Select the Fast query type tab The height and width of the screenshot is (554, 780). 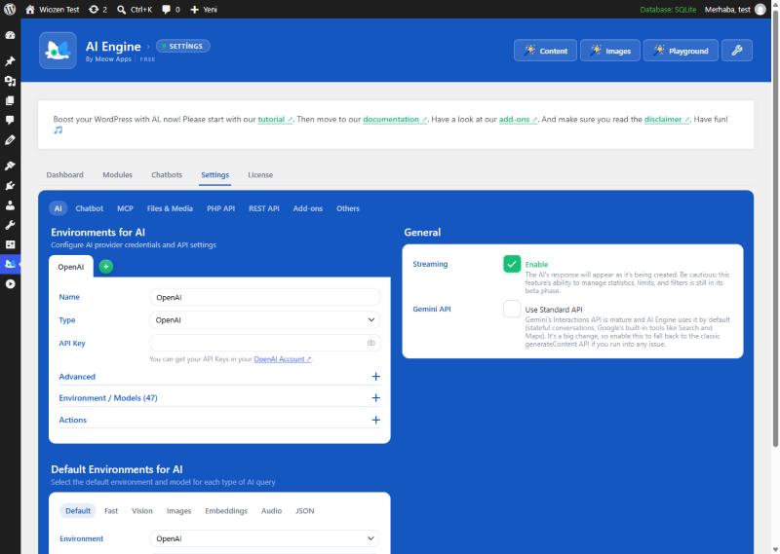click(x=111, y=511)
